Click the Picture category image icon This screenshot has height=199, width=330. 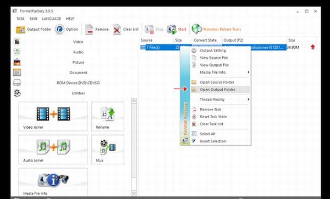pyautogui.click(x=17, y=62)
